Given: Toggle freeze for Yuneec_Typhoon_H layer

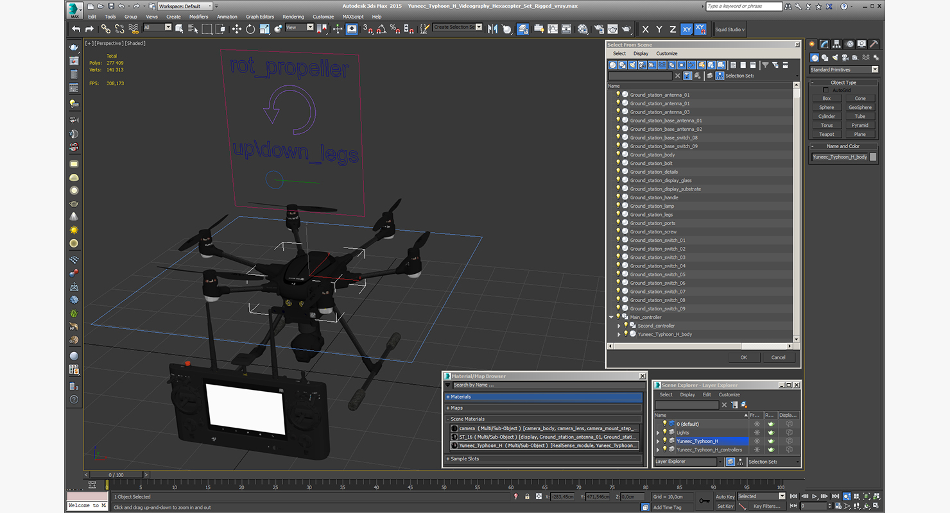Looking at the screenshot, I should point(757,441).
